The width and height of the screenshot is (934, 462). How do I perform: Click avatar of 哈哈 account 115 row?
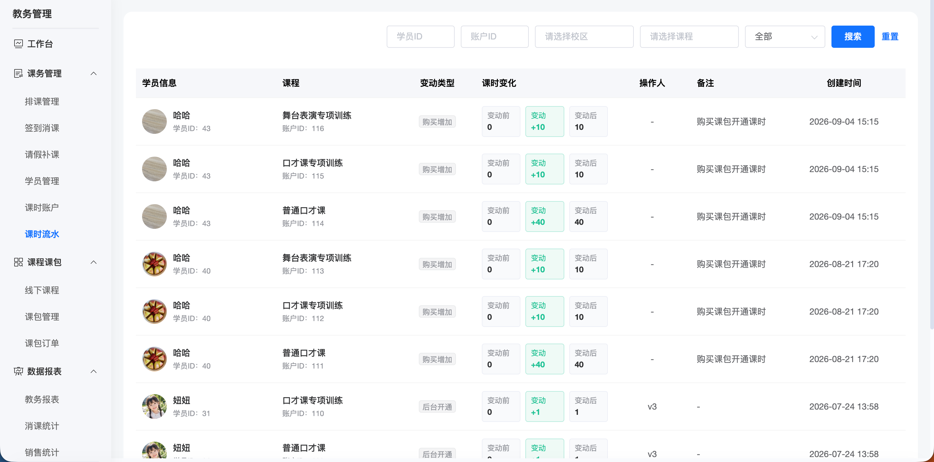pyautogui.click(x=154, y=169)
